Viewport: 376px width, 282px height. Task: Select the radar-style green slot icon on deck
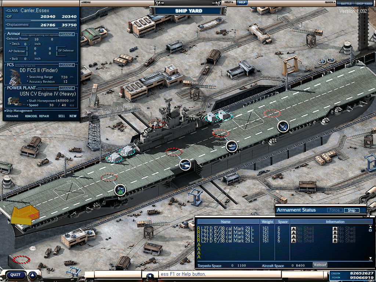coord(120,190)
